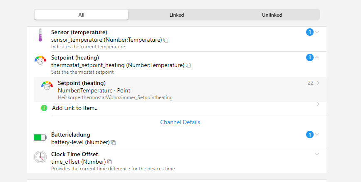Copy battery-level channel ID
361x182 pixels.
tap(114, 142)
